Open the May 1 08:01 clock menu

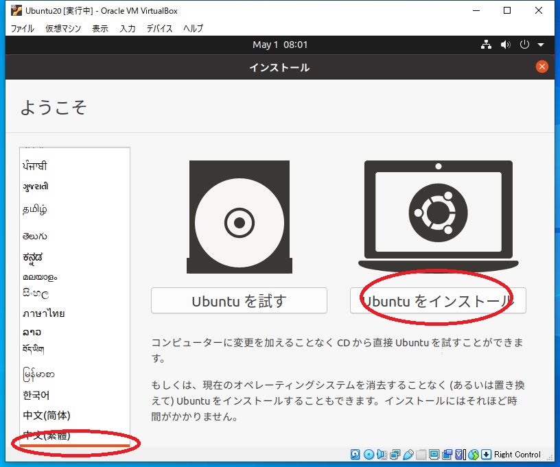(x=280, y=45)
